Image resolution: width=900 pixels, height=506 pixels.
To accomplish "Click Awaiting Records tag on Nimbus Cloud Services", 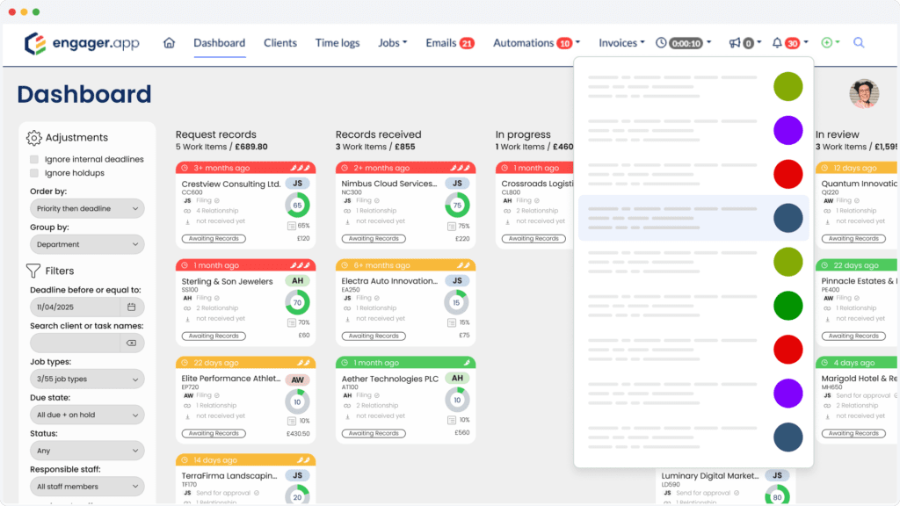I will tap(374, 239).
